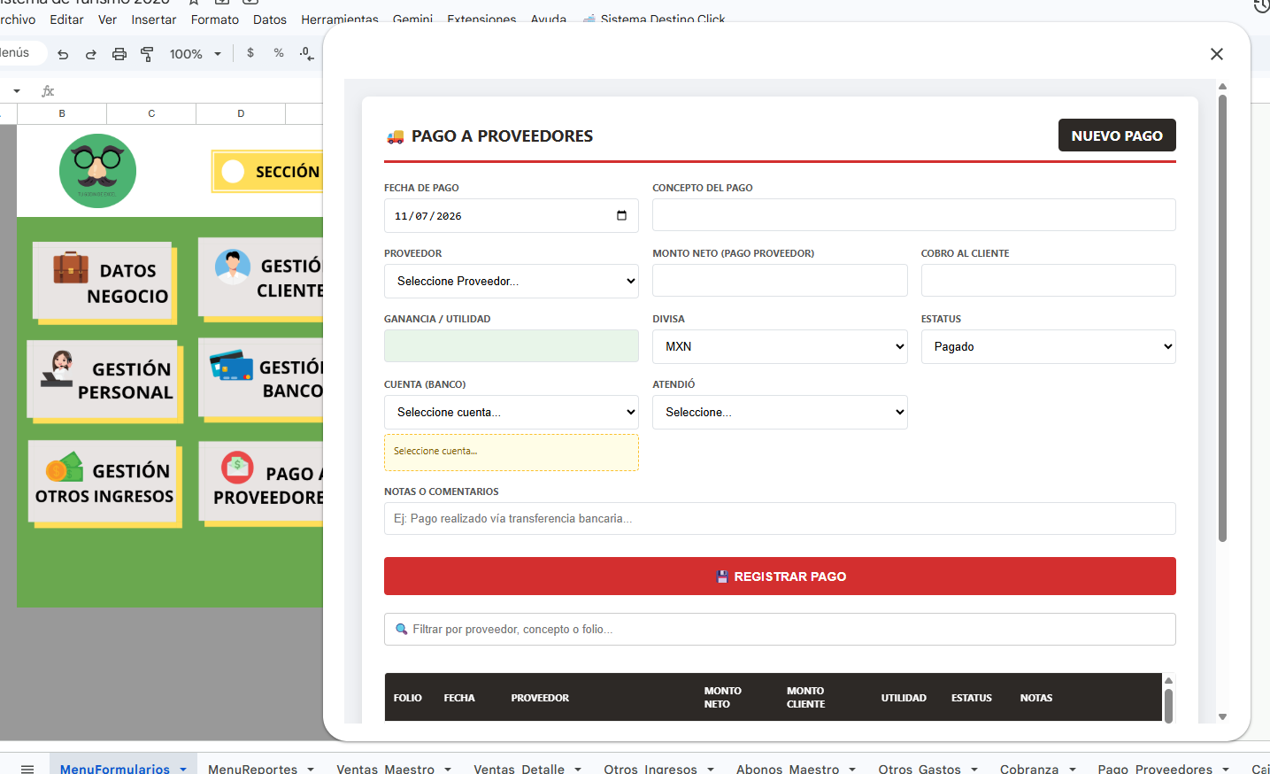Select column B header
1270x774 pixels.
click(62, 113)
